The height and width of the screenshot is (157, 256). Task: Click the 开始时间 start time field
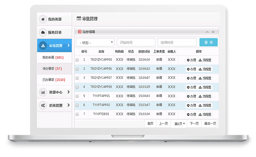point(136,43)
